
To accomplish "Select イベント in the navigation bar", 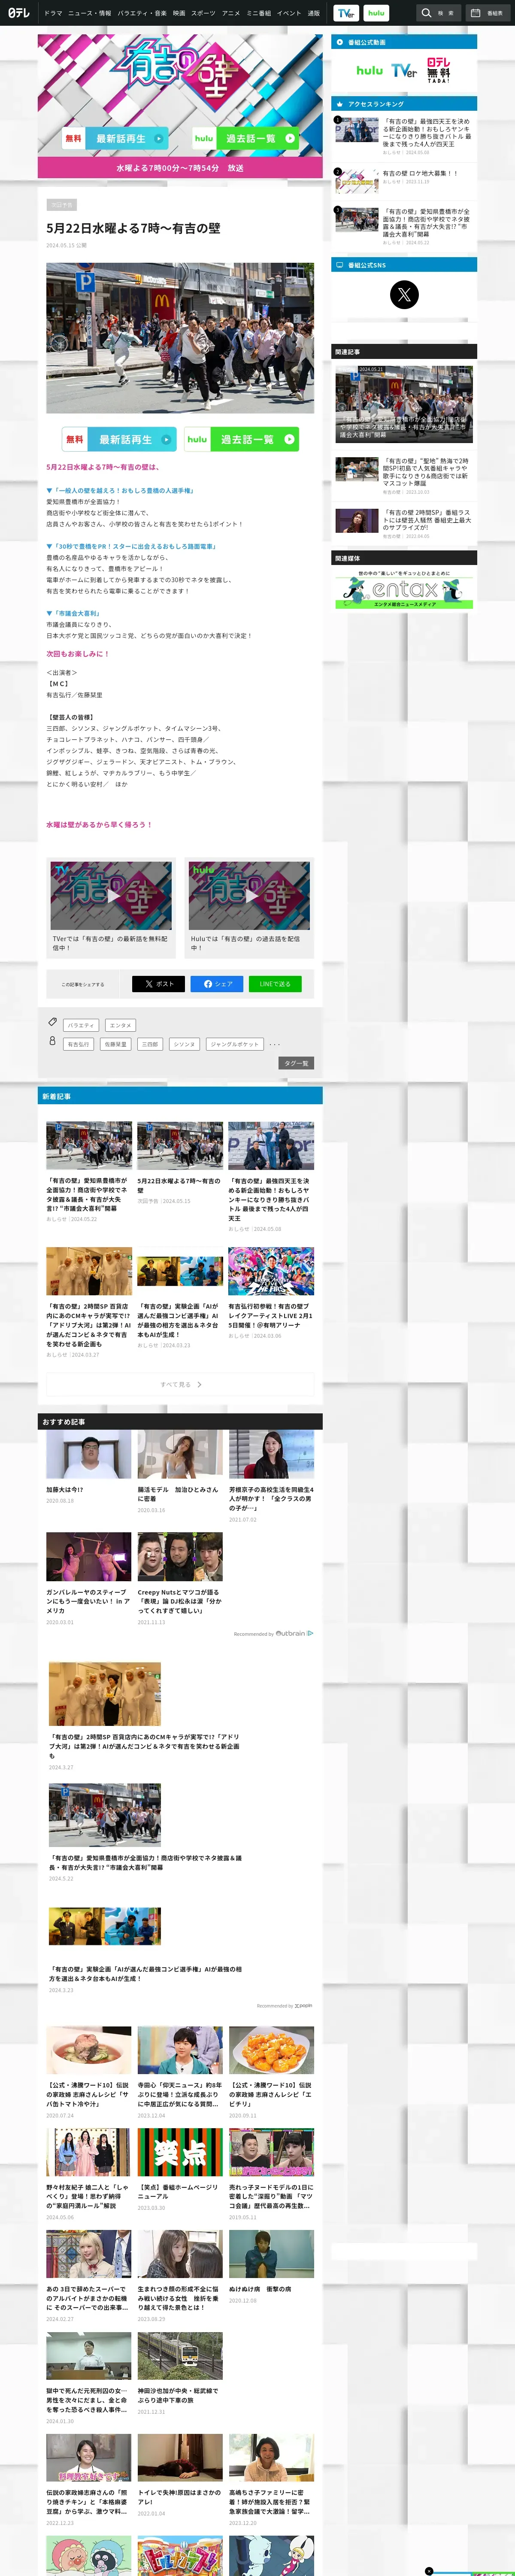I will [289, 13].
